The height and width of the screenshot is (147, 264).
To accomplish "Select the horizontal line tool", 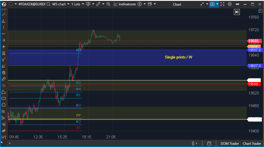I will [x=4, y=34].
